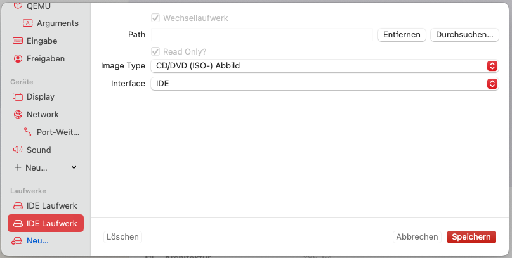
Task: Click the Entfernen button
Action: click(x=402, y=35)
